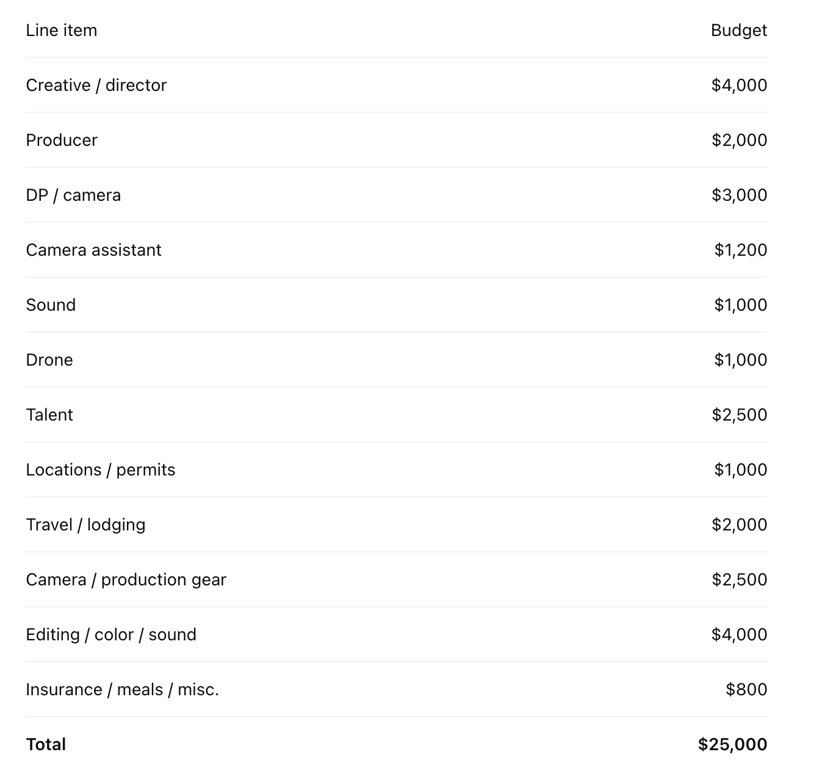Viewport: 814px width, 774px height.
Task: Select the Sound line item
Action: coord(51,305)
